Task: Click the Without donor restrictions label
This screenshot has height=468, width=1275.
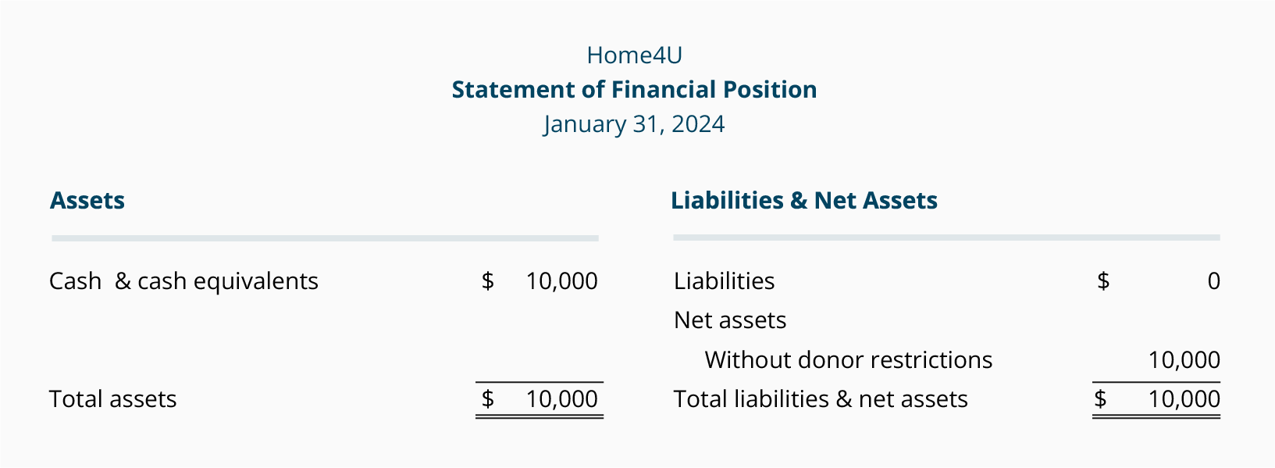Action: 849,360
